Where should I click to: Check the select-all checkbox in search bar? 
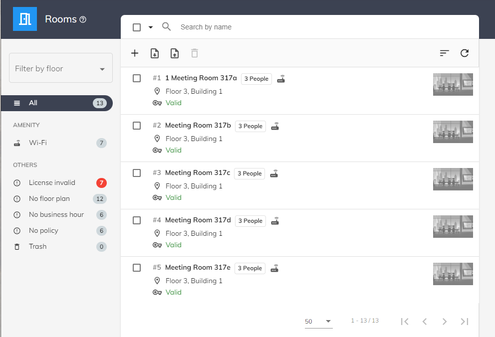tap(137, 27)
